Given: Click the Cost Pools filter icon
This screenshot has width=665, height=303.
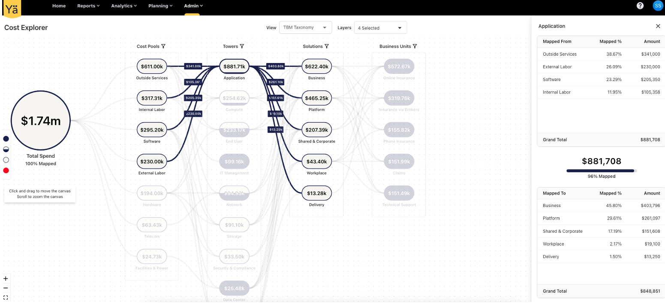Looking at the screenshot, I should (163, 46).
